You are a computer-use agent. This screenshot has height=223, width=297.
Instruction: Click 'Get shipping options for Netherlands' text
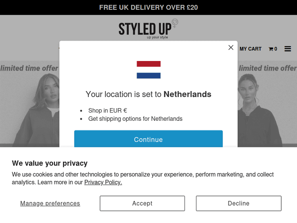tap(135, 119)
